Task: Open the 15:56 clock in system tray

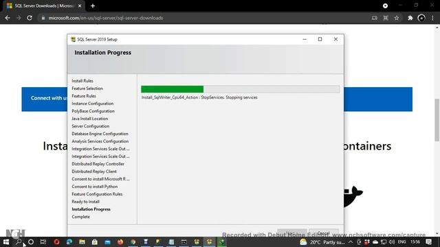Action: coord(415,242)
